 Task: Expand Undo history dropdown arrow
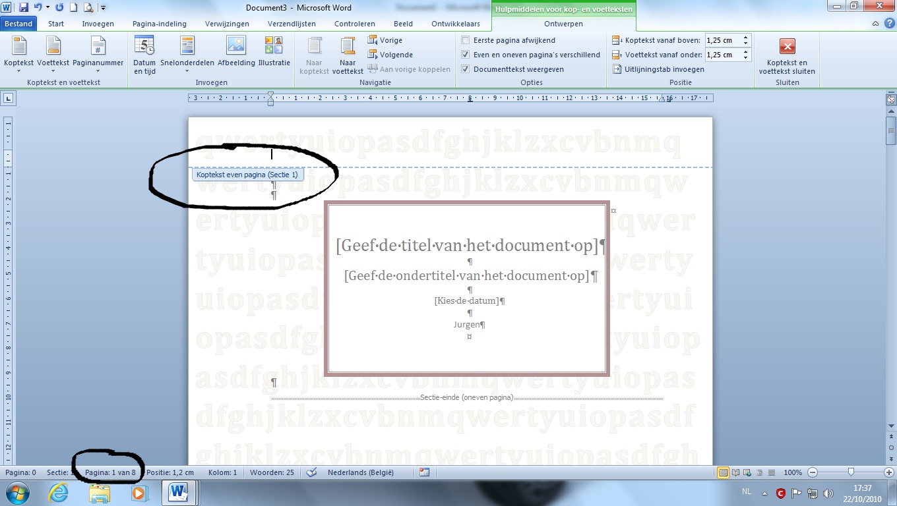[47, 8]
